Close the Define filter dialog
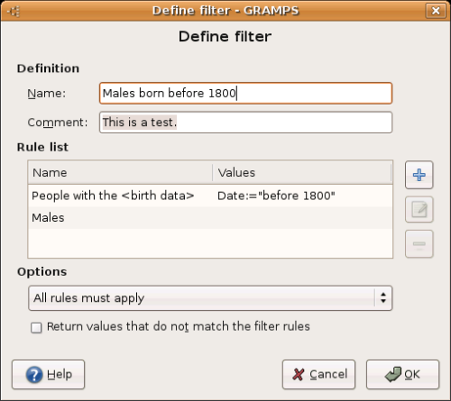The image size is (451, 401). point(436,11)
